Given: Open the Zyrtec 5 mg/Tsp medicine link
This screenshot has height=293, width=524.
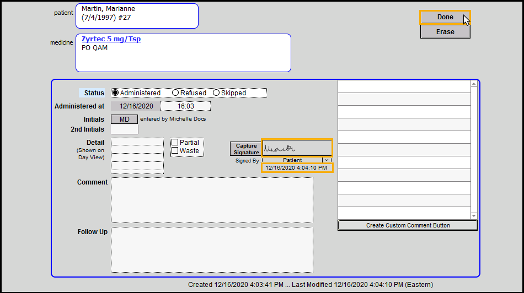Looking at the screenshot, I should coord(111,39).
